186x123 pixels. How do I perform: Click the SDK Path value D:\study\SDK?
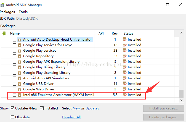[27, 19]
